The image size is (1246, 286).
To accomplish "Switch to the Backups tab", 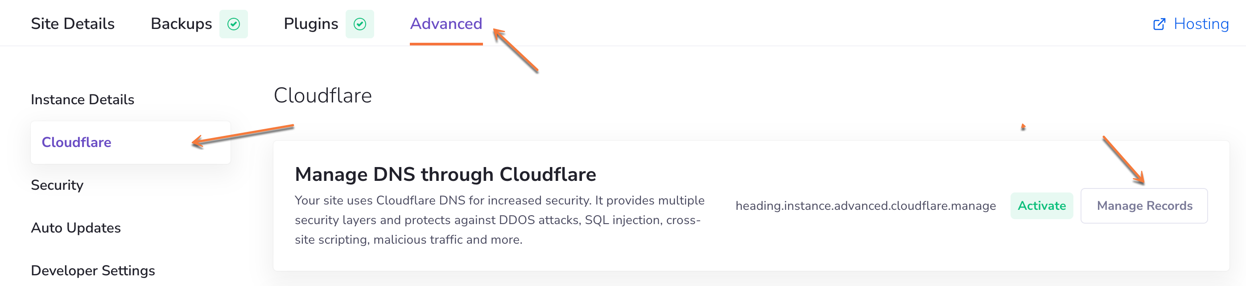I will point(182,24).
